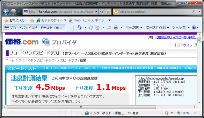The image size is (204, 118).
Task: Click the スピードテスト blue section header
Action: click(22, 68)
